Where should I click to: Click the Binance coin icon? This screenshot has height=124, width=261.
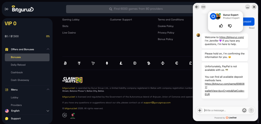163,63
